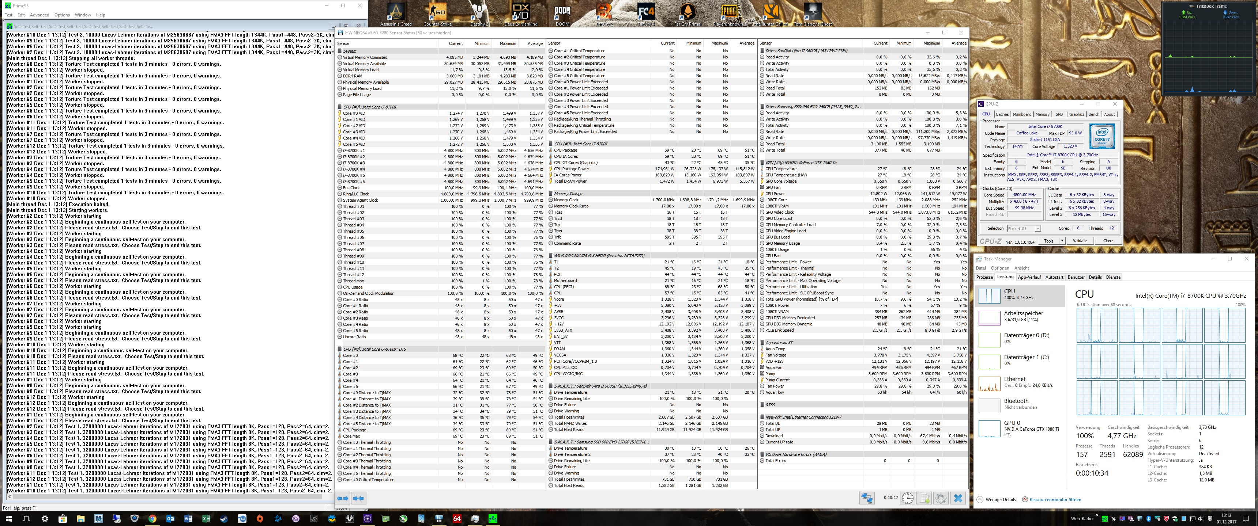Open the CPU-Z Tools dropdown arrow

[1062, 241]
